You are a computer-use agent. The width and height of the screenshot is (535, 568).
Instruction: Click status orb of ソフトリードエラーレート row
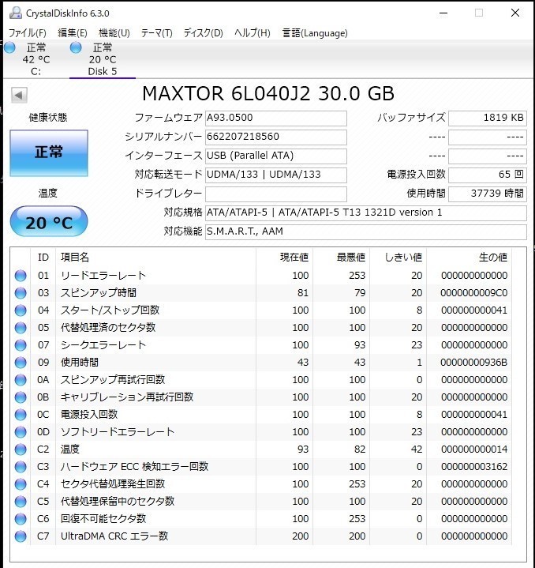(x=21, y=432)
